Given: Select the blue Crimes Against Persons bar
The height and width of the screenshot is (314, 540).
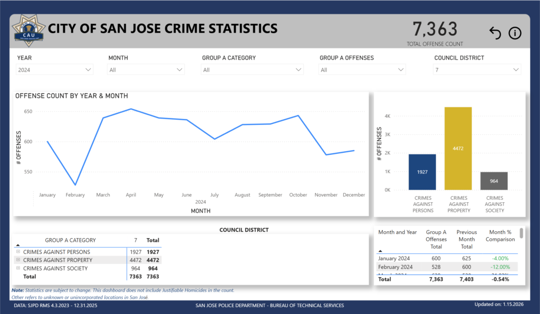Looking at the screenshot, I should click(422, 172).
